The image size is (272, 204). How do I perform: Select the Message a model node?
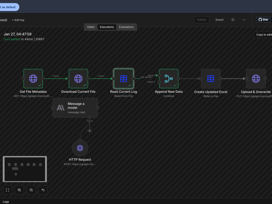click(x=75, y=108)
